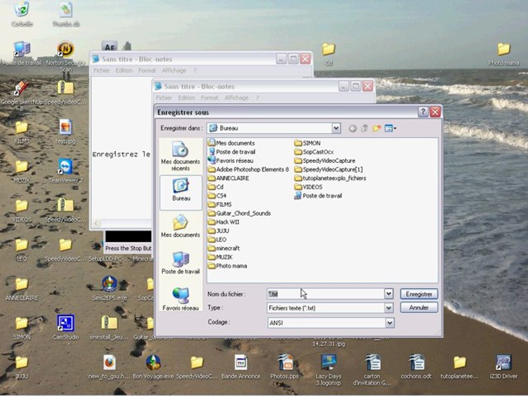Screen dimensions: 528x396
Task: Select the Thumbs.db desktop icon
Action: point(66,14)
